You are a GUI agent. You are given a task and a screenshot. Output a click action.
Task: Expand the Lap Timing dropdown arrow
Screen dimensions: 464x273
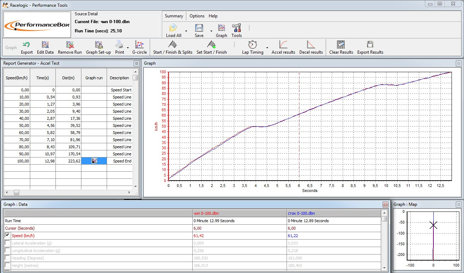tap(267, 48)
